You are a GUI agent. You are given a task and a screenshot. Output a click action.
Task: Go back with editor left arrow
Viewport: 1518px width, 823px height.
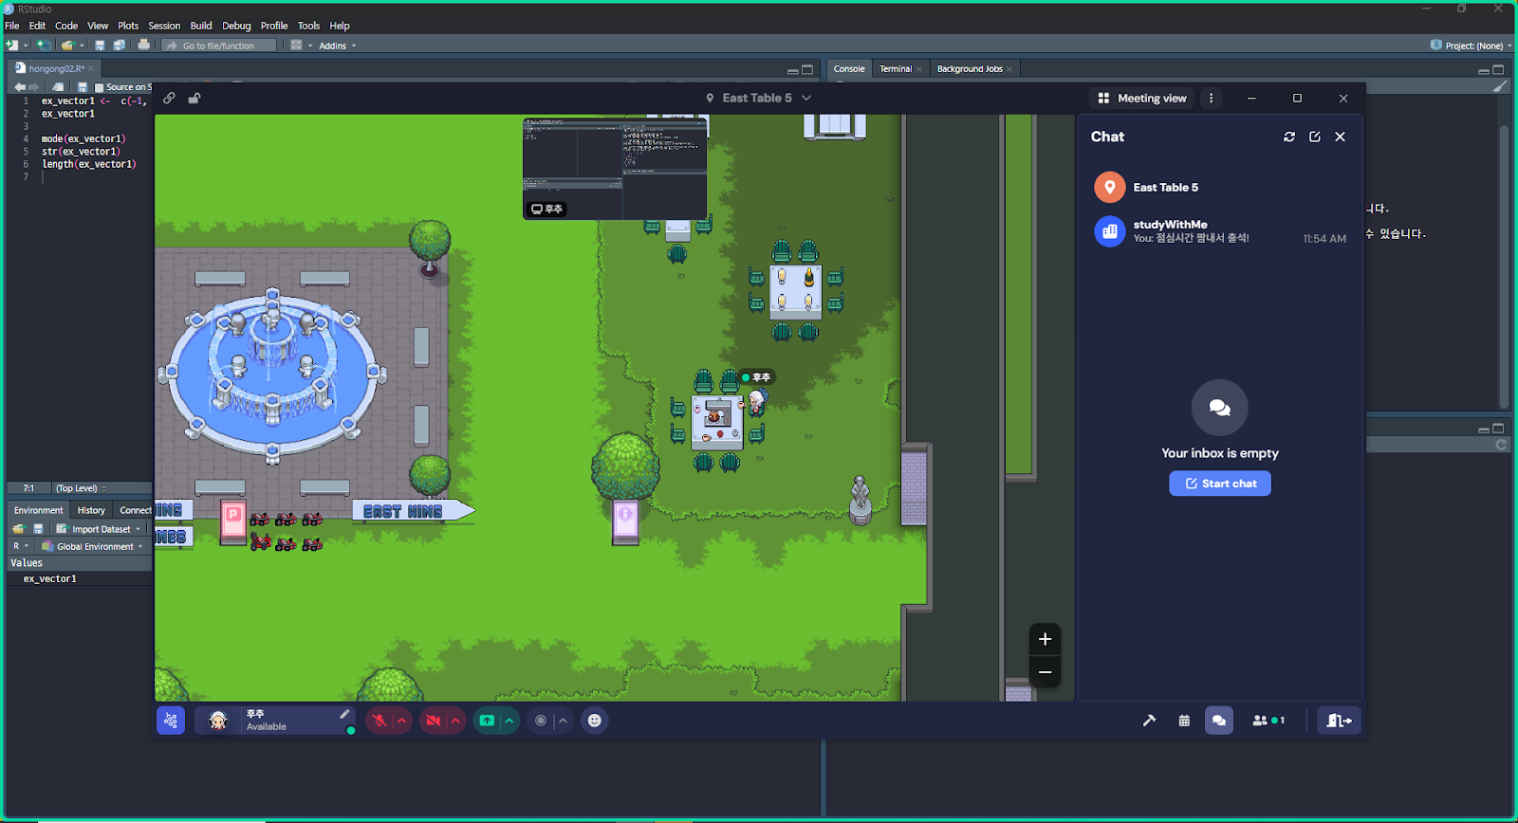click(x=19, y=87)
